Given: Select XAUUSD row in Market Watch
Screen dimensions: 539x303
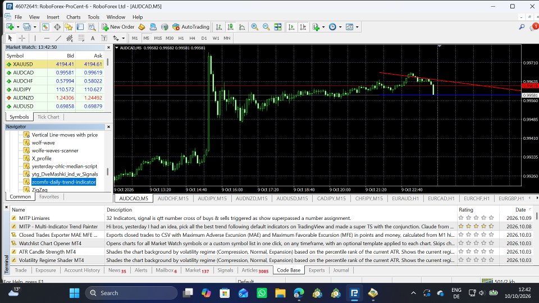Looking at the screenshot, I should point(54,64).
